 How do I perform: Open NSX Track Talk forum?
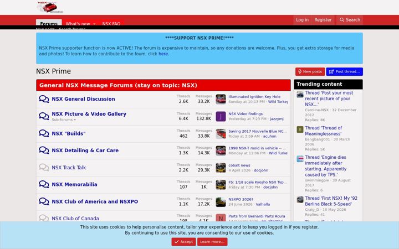69,168
